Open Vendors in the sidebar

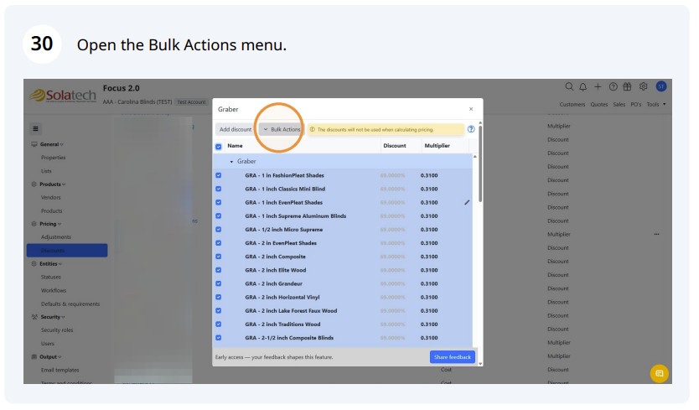click(51, 197)
